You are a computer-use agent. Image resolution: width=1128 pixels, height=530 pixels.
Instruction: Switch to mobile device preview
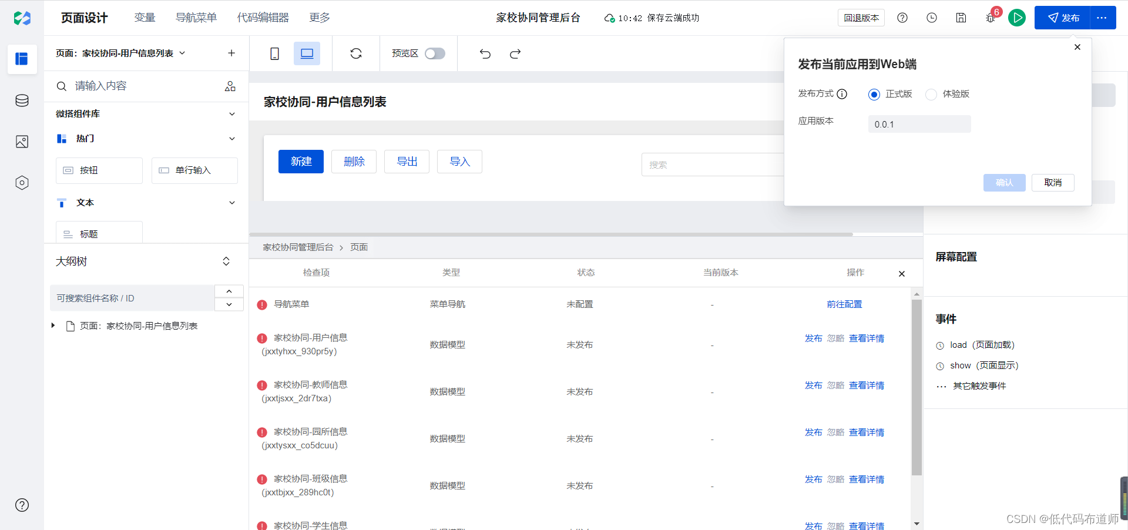click(x=274, y=53)
